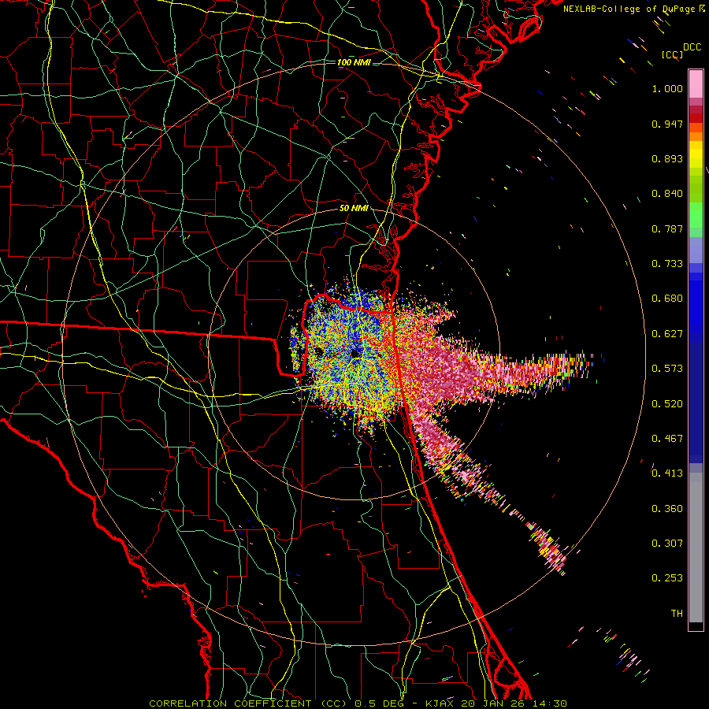Screen dimensions: 709x709
Task: Click the DCC label above the color scale
Action: coord(692,47)
